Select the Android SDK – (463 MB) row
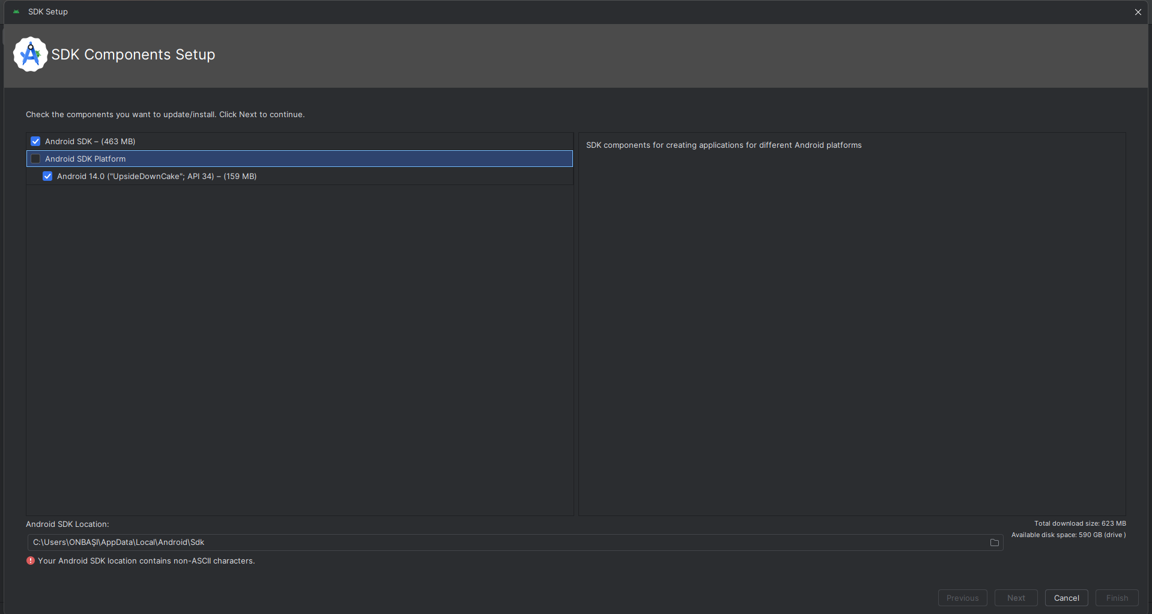The image size is (1152, 614). click(x=300, y=141)
